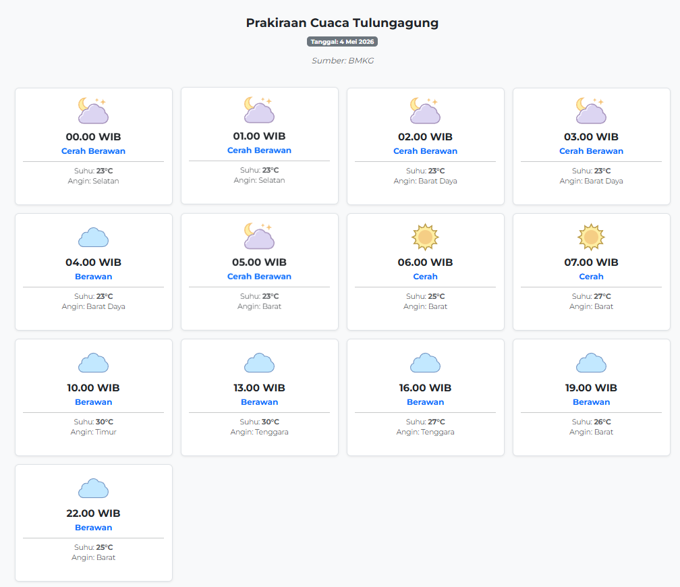The image size is (680, 587).
Task: Click Angin: Barat on the 19.00 WIB card
Action: [x=591, y=432]
